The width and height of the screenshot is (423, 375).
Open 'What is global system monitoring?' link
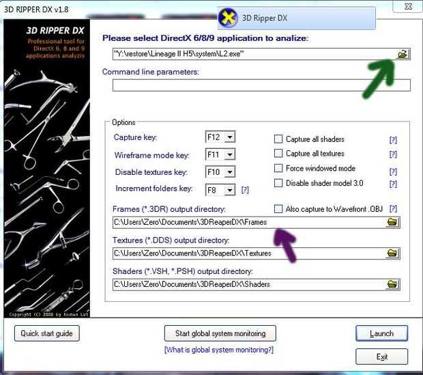(x=219, y=350)
